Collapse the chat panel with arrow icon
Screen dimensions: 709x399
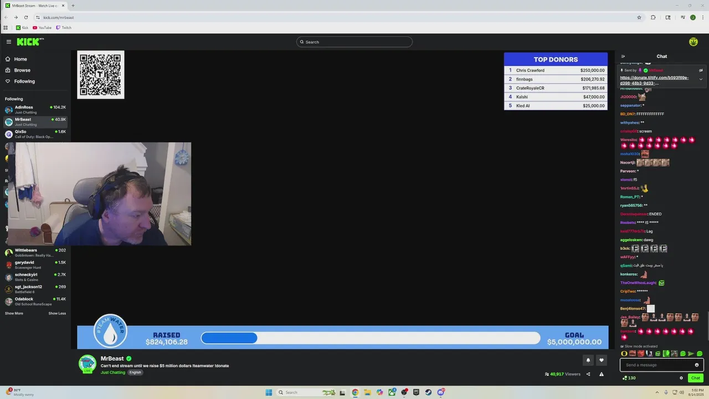click(x=623, y=56)
